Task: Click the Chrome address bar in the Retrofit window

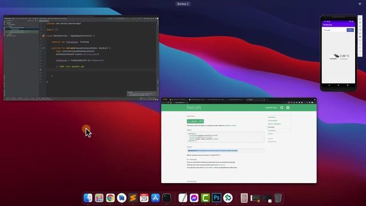Action: [x=226, y=102]
